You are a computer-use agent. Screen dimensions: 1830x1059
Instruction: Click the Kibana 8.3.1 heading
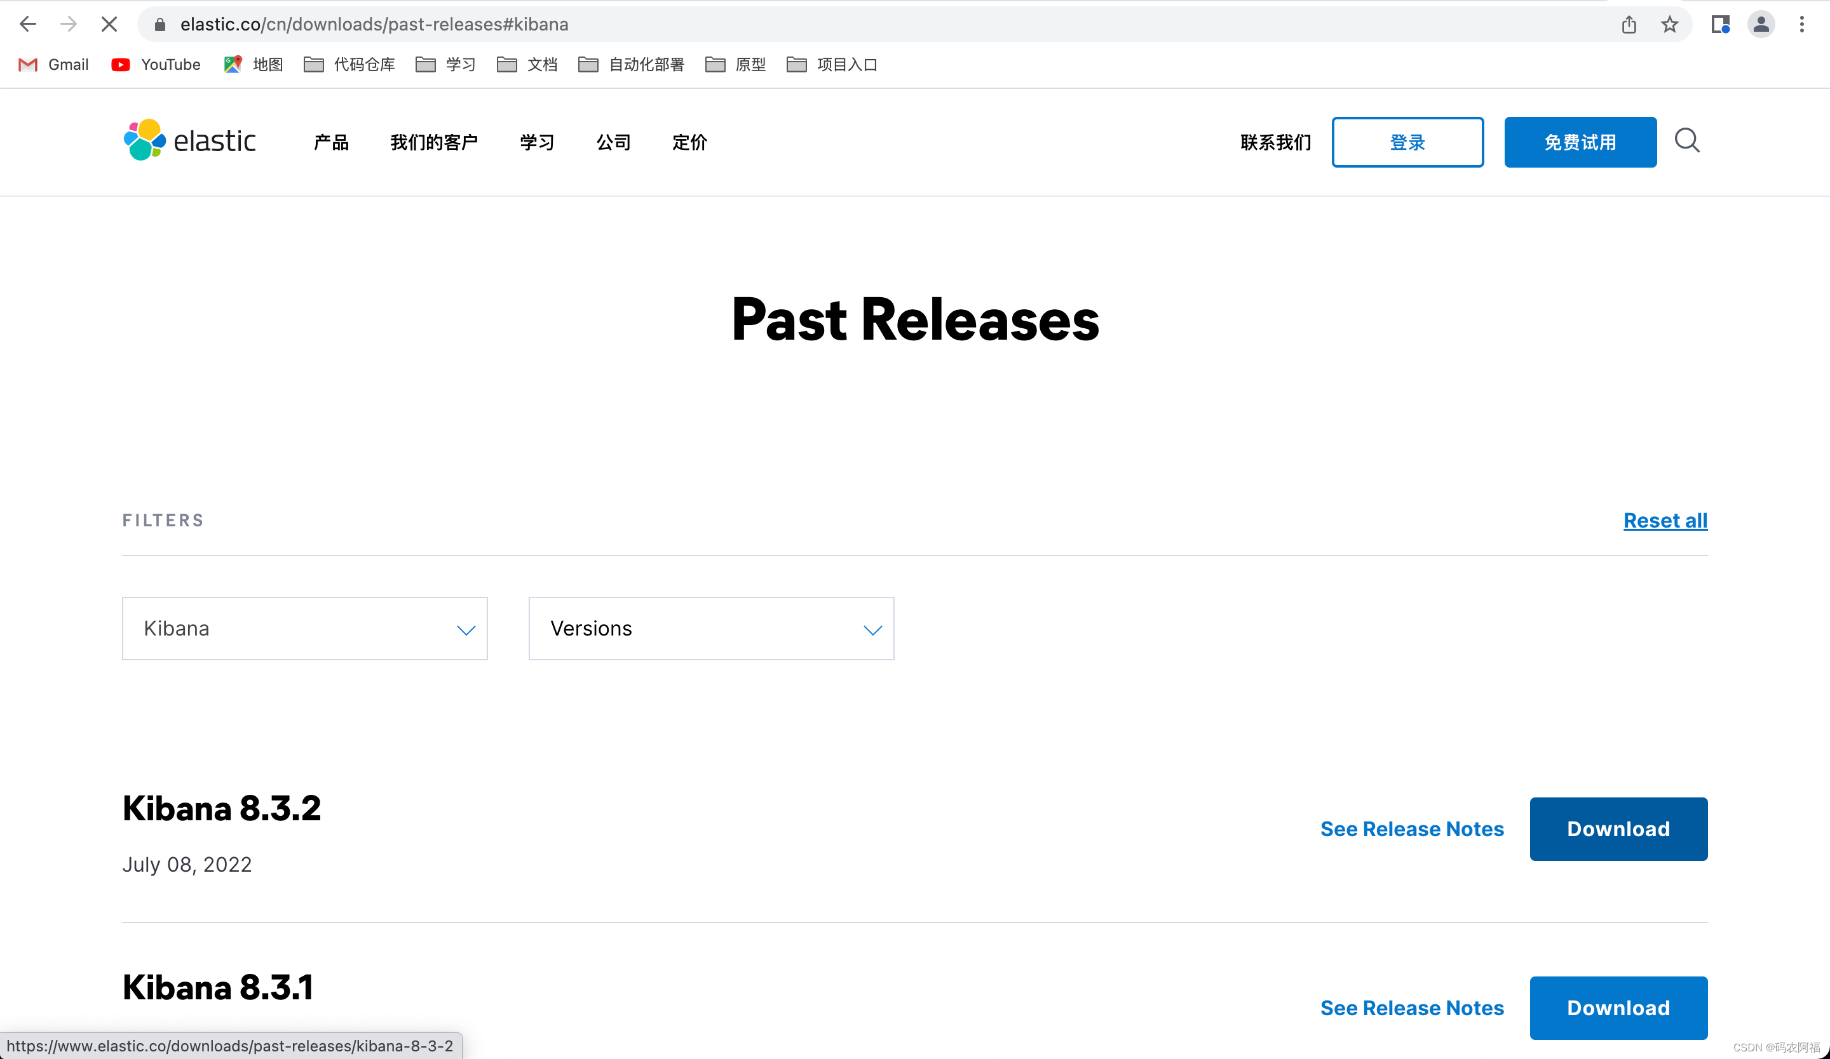click(x=218, y=987)
